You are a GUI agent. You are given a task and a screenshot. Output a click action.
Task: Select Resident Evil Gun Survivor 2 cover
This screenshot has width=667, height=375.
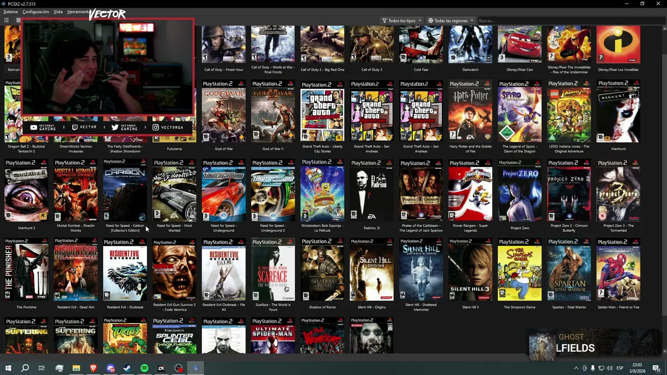[x=174, y=270]
